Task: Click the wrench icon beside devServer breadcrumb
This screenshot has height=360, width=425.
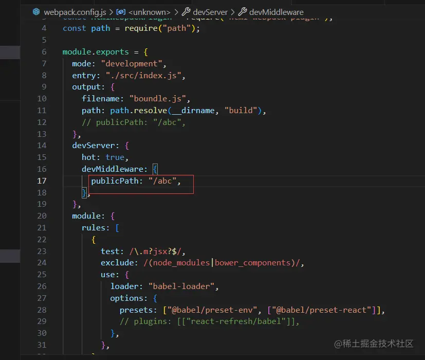Action: pyautogui.click(x=186, y=12)
